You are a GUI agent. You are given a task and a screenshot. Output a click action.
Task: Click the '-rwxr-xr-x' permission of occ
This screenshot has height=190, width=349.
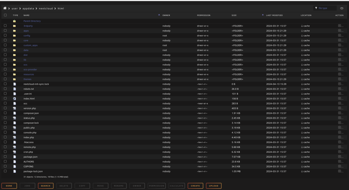[202, 103]
